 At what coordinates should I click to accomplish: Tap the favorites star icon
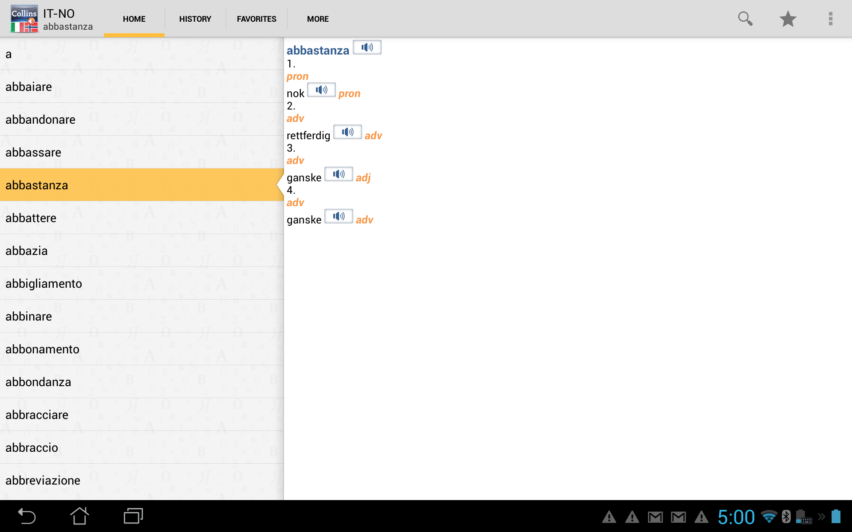pos(788,19)
